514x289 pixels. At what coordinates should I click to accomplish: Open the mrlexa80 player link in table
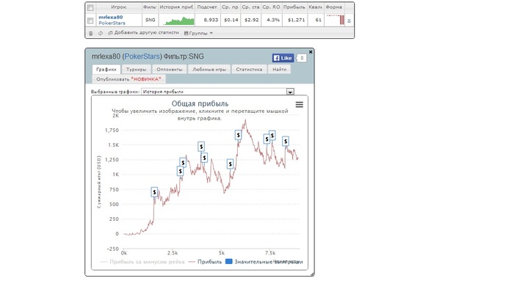point(110,18)
